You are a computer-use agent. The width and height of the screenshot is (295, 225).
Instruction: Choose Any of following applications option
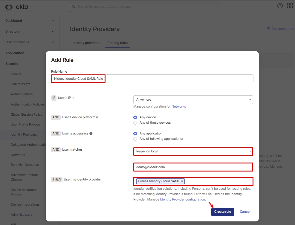[x=135, y=139]
